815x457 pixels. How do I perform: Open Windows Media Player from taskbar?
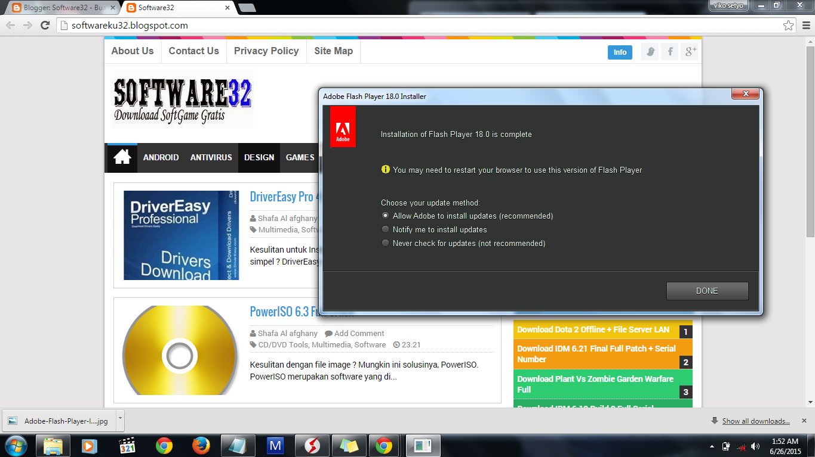click(x=89, y=446)
